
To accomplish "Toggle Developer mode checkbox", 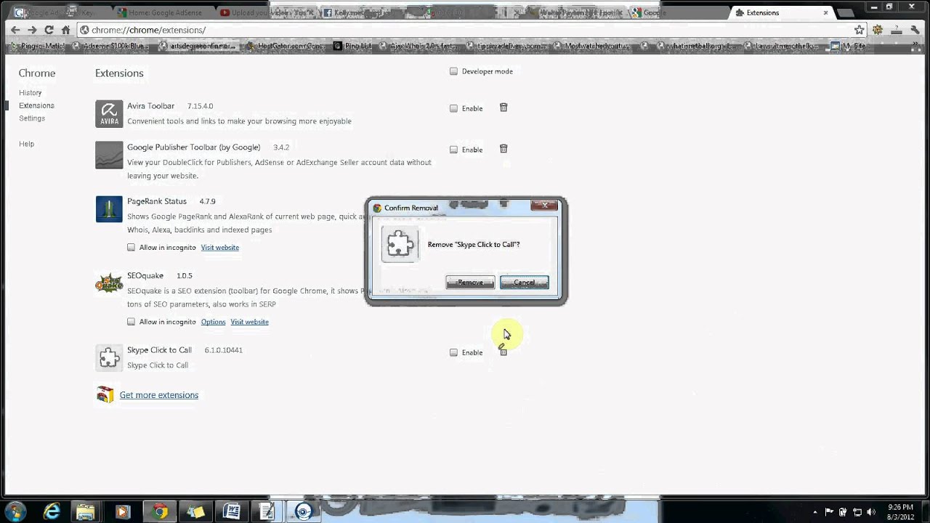I will click(453, 71).
